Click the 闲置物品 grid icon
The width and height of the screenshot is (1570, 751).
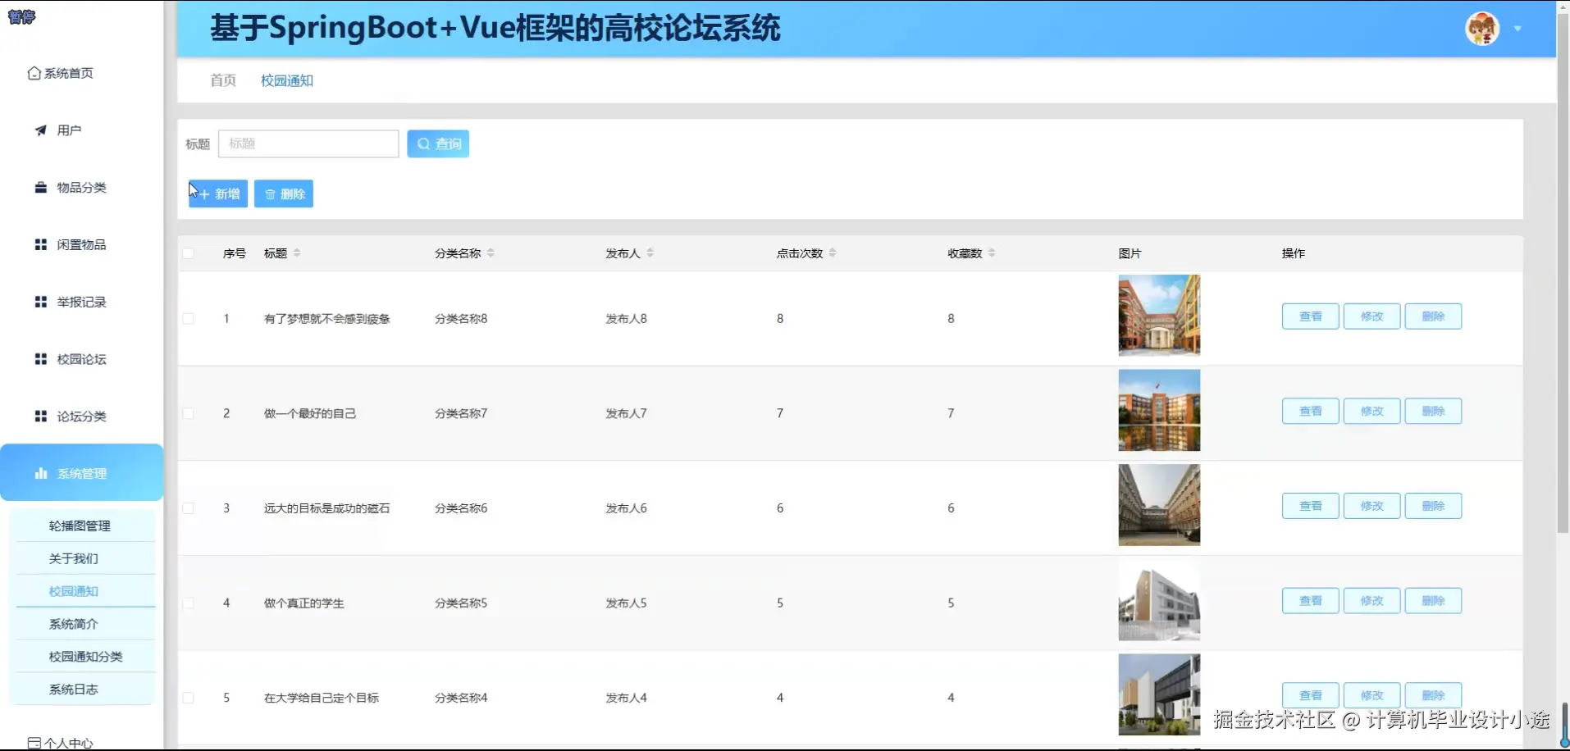pos(40,244)
